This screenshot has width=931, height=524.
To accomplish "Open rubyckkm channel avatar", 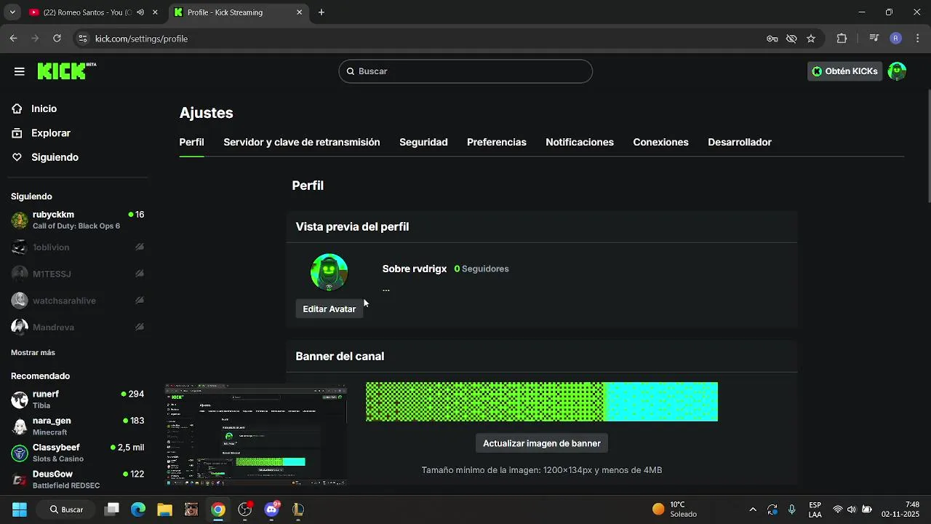I will point(20,220).
